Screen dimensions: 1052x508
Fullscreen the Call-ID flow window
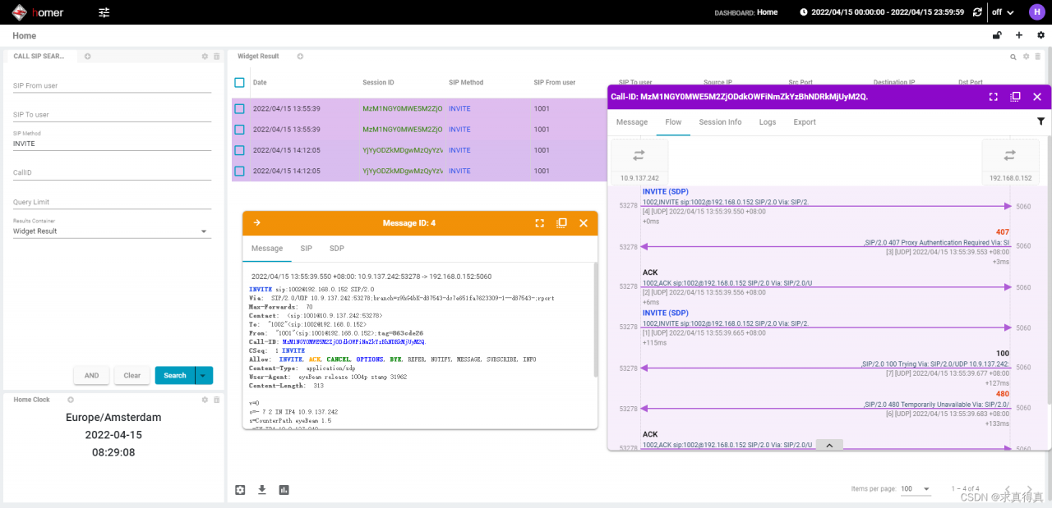[x=994, y=97]
